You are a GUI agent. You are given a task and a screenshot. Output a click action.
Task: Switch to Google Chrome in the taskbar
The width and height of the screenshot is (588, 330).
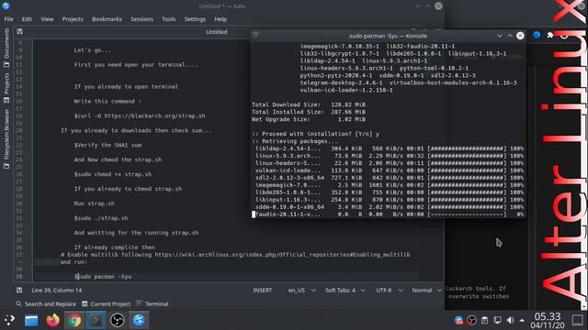point(74,320)
